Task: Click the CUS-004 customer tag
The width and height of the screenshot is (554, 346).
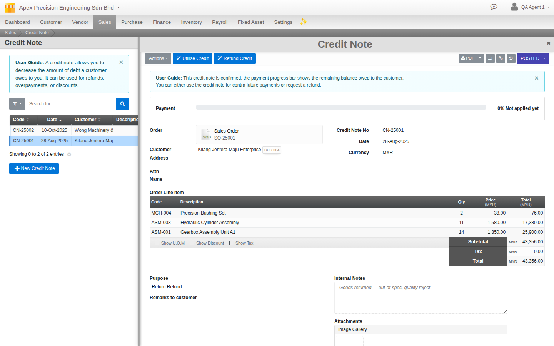Action: (272, 150)
